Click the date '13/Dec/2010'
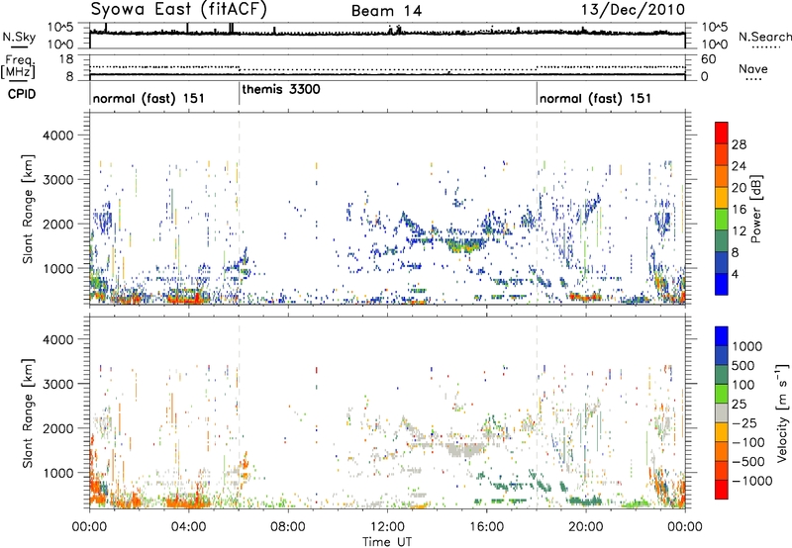The width and height of the screenshot is (792, 548). tap(633, 10)
